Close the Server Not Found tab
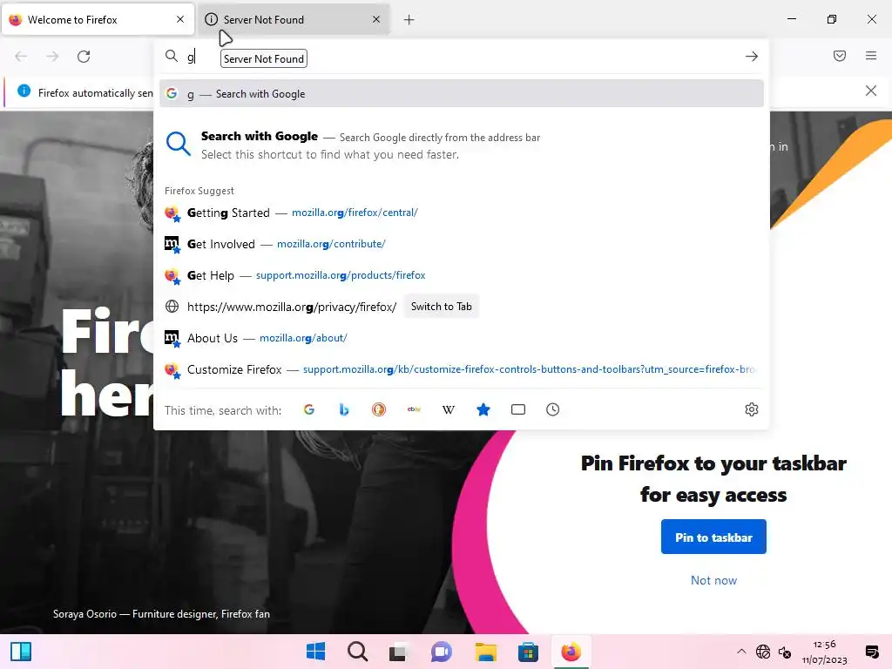 pyautogui.click(x=376, y=19)
